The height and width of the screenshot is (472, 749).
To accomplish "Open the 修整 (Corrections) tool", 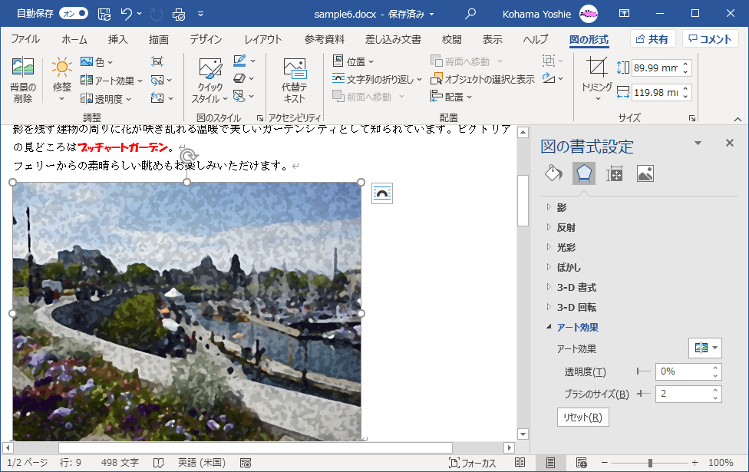I will (x=61, y=80).
